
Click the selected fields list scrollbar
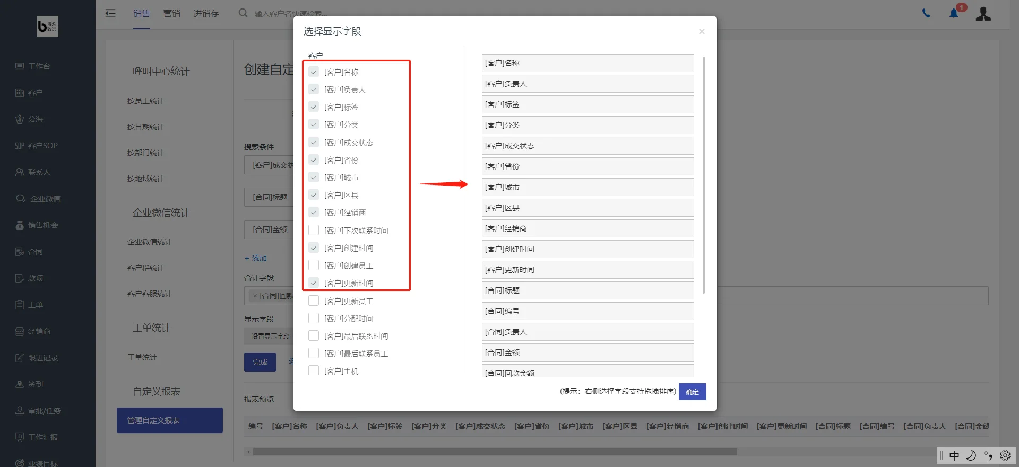point(704,175)
